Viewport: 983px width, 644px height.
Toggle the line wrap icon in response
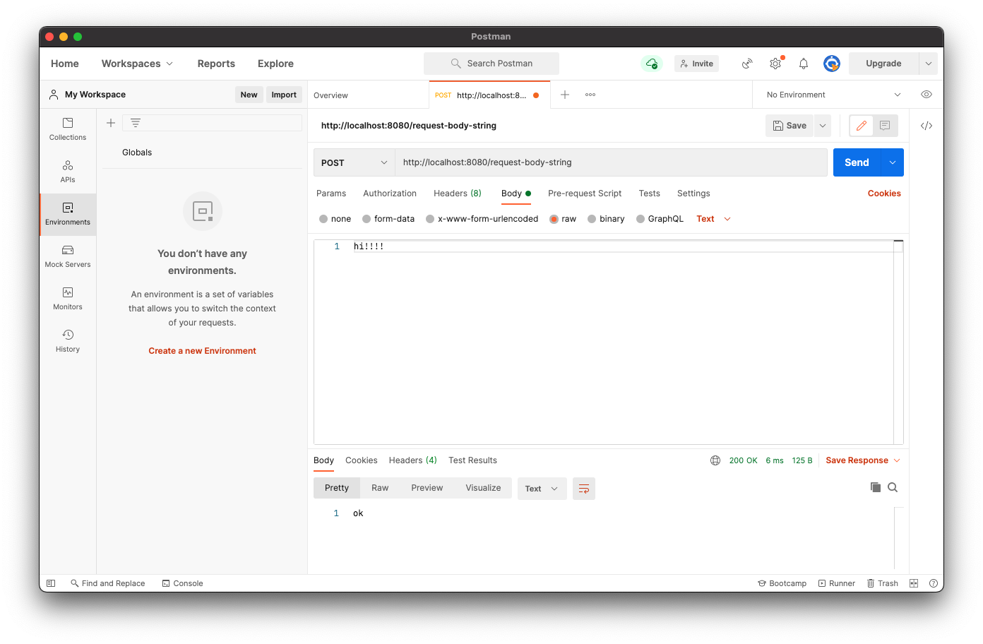[584, 489]
